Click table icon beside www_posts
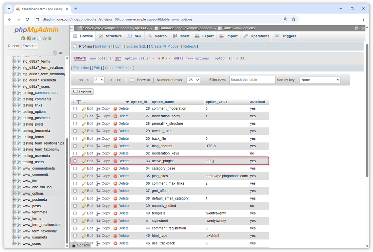 pyautogui.click(x=19, y=206)
